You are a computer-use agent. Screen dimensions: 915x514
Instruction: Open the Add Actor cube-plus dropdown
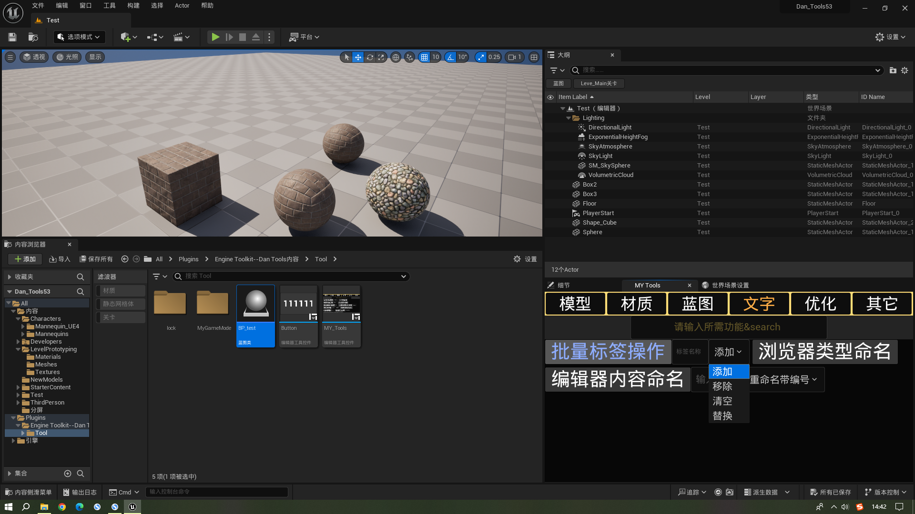[x=129, y=37]
